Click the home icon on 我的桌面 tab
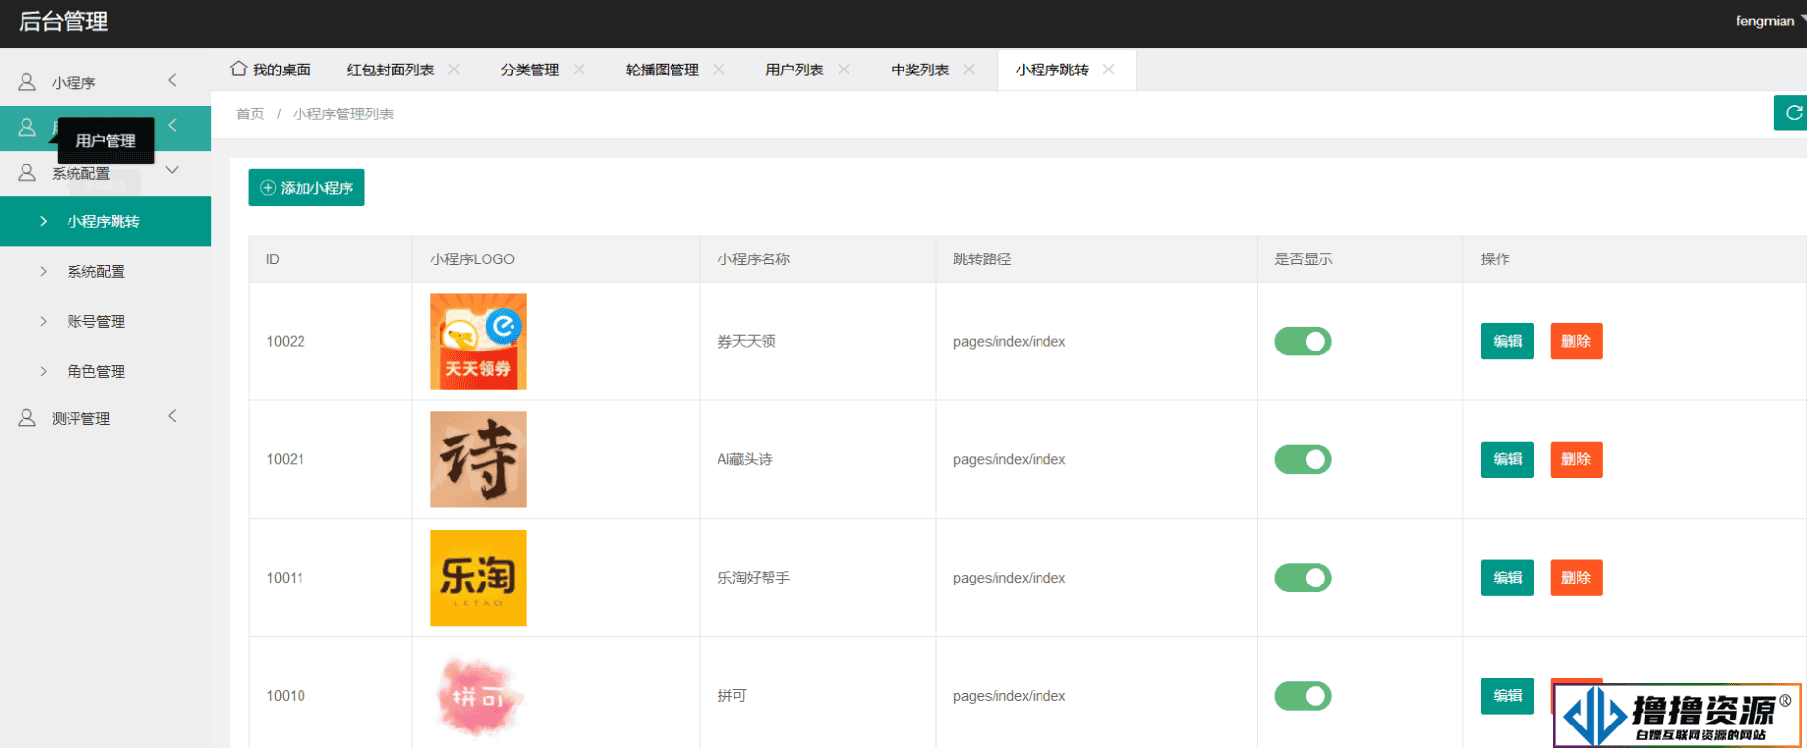This screenshot has width=1807, height=748. coord(238,69)
